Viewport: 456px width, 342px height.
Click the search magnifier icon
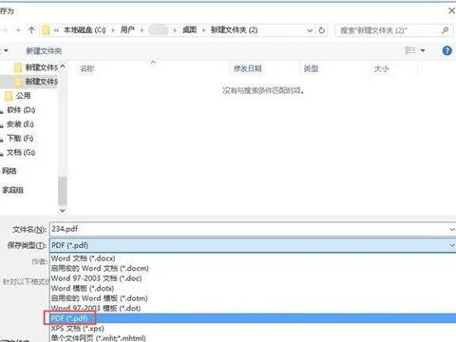click(x=445, y=30)
